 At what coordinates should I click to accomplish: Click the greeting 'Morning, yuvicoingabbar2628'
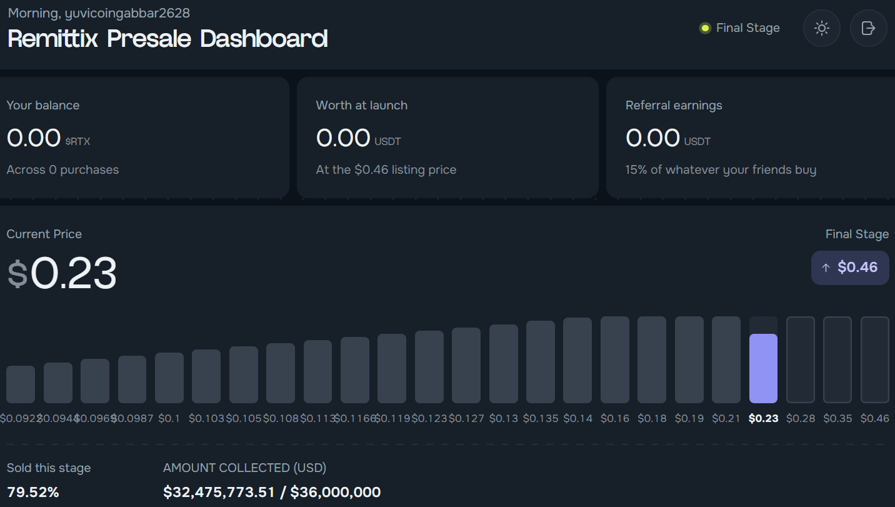99,13
